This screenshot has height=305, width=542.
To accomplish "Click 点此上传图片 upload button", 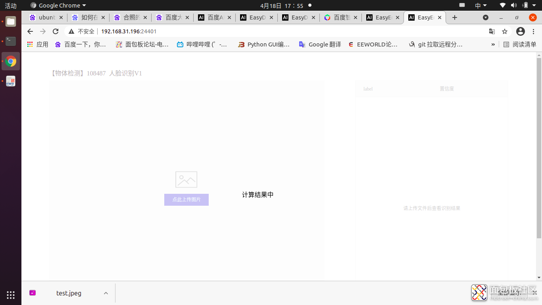I will [x=186, y=199].
